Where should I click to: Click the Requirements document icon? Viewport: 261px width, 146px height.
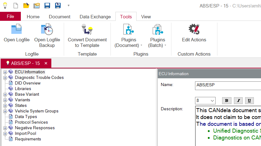point(11,139)
